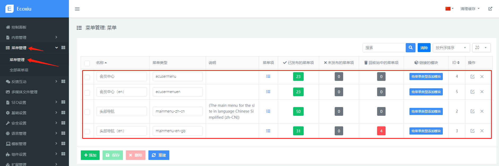
Task: Click the green 添加 button
Action: pos(90,155)
